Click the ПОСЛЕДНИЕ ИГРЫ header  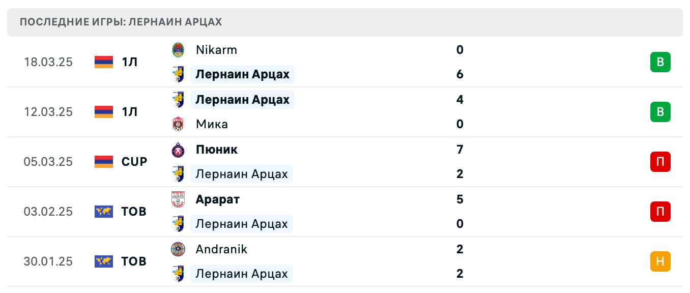[121, 22]
